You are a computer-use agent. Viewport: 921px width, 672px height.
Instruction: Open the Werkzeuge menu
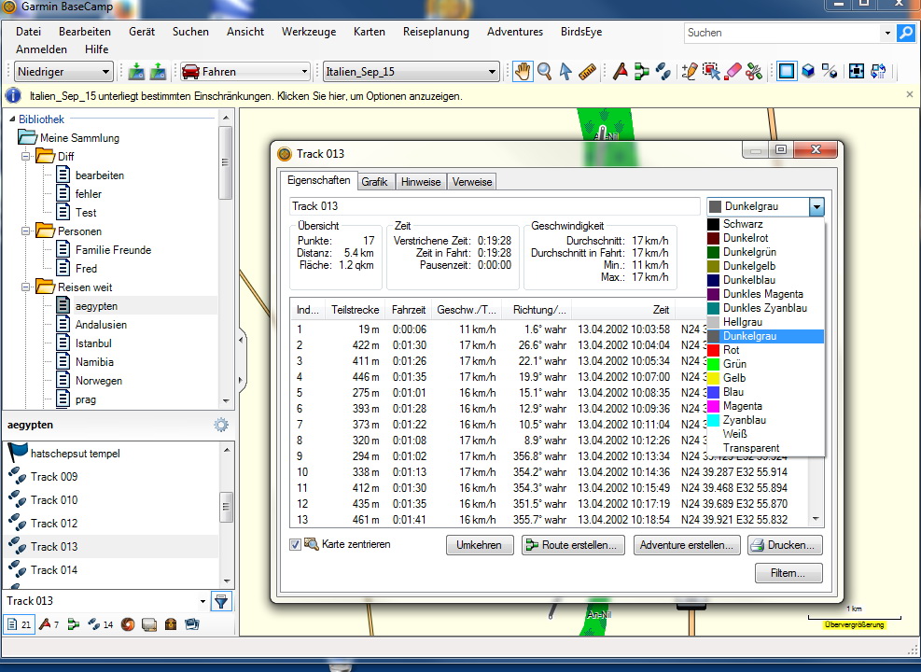click(x=309, y=32)
